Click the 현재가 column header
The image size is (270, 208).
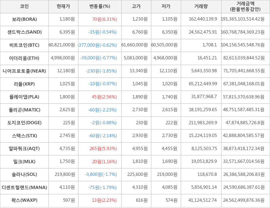click(x=63, y=7)
